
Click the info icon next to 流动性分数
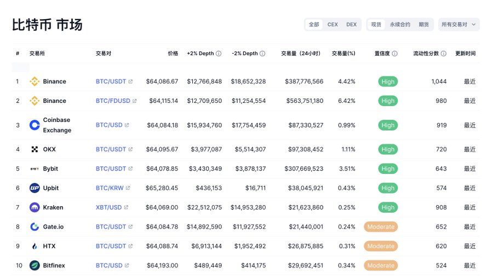click(443, 54)
